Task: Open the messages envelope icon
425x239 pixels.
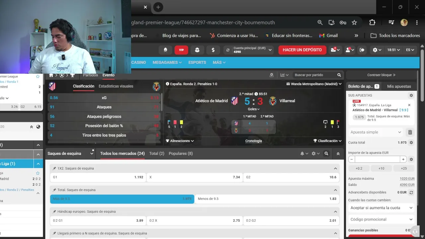Action: pos(335,50)
